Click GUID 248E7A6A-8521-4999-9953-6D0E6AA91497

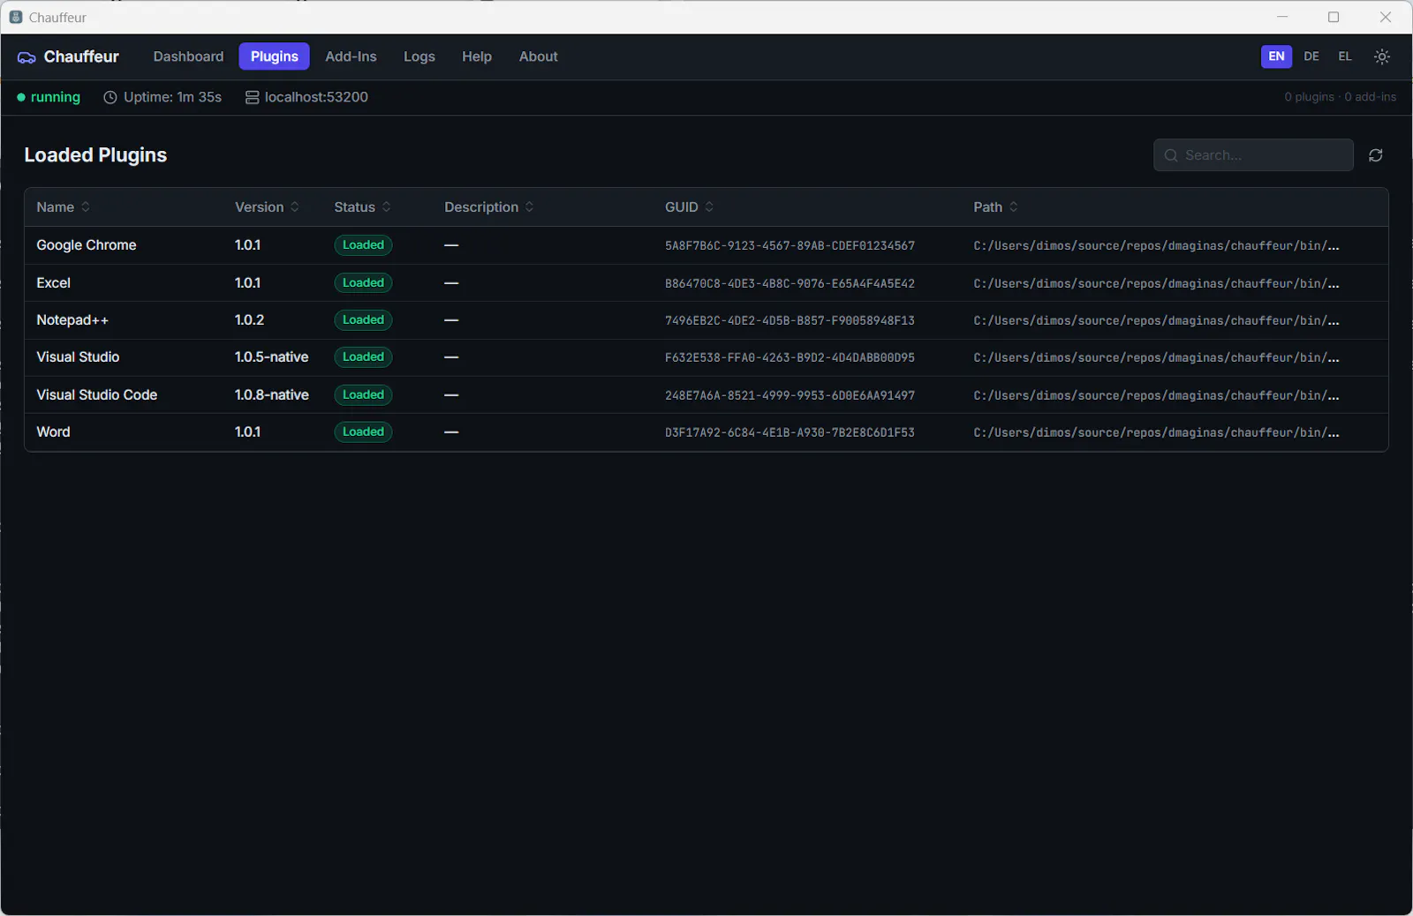tap(790, 396)
